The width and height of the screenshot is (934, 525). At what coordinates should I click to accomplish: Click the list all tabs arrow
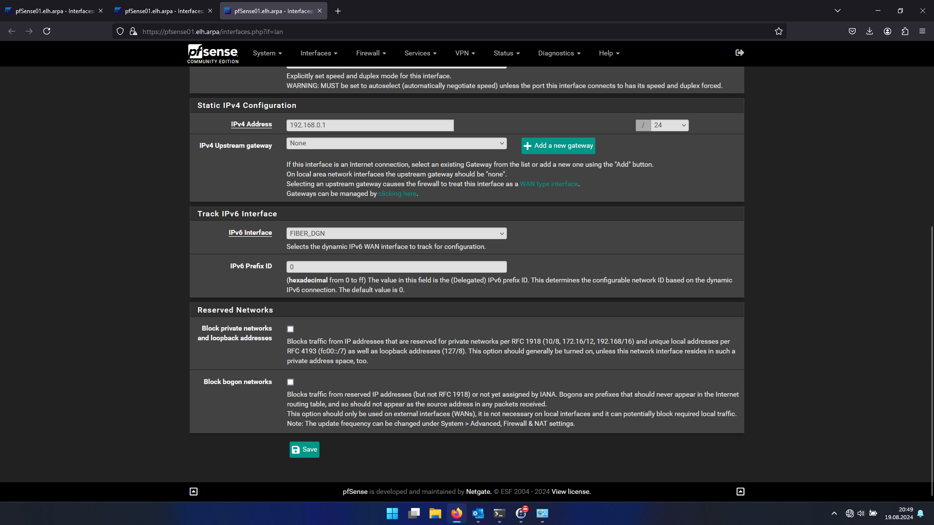tap(838, 11)
